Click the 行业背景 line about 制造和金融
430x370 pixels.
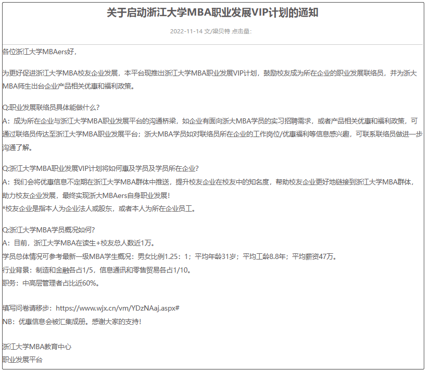[x=97, y=270]
